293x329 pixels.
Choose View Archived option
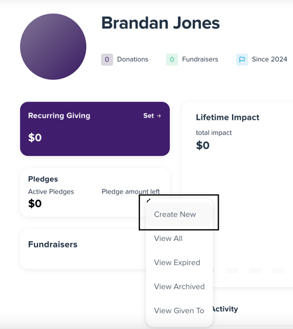179,287
